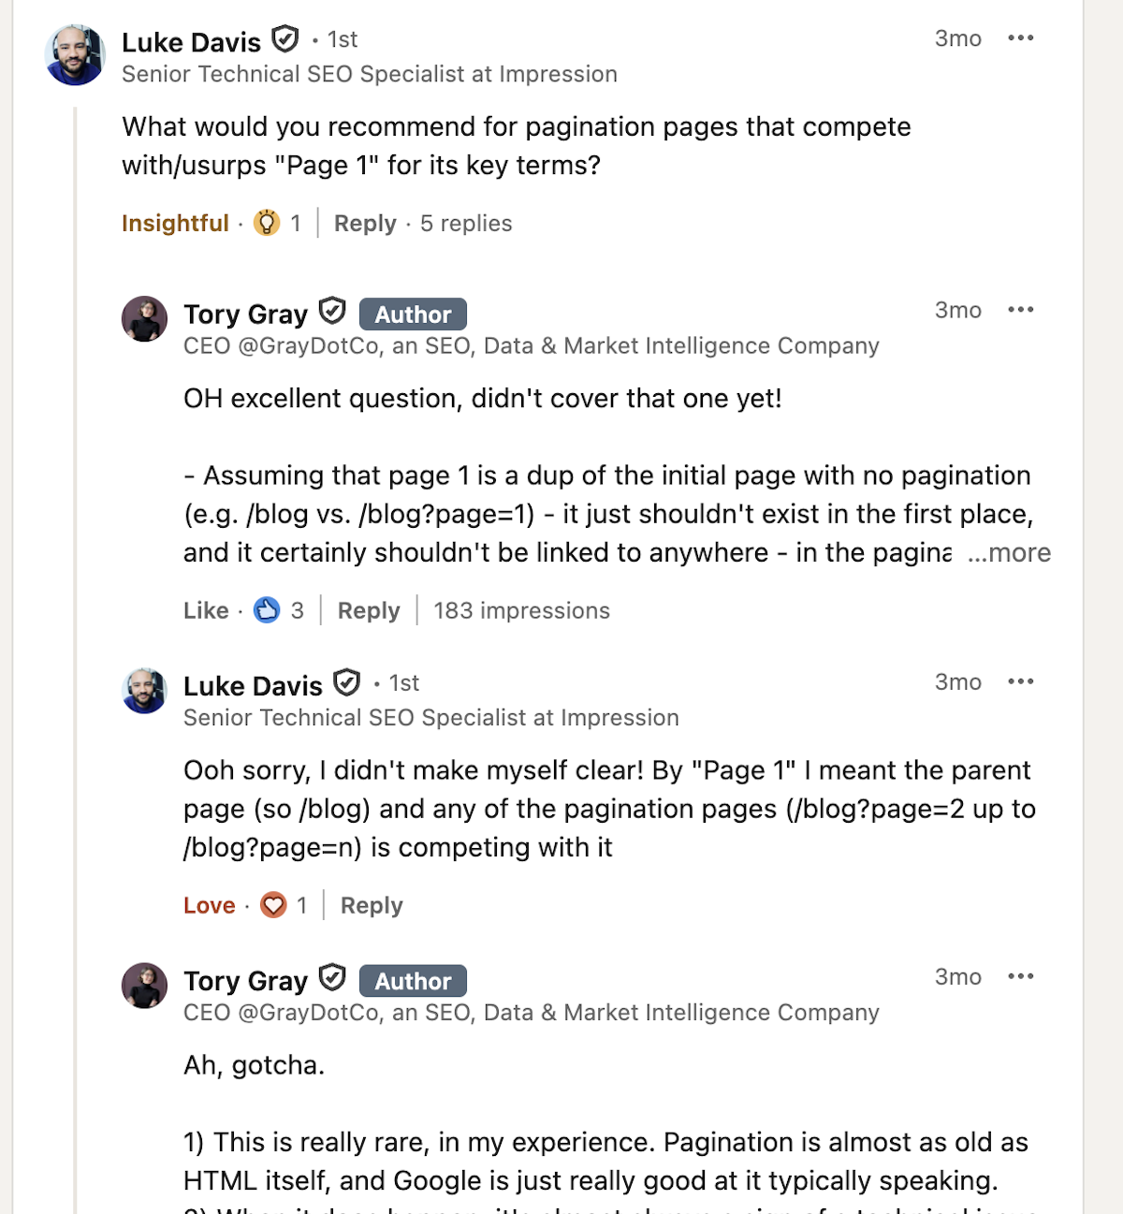Image resolution: width=1123 pixels, height=1214 pixels.
Task: Reply to Luke Davis's top comment
Action: [x=365, y=223]
